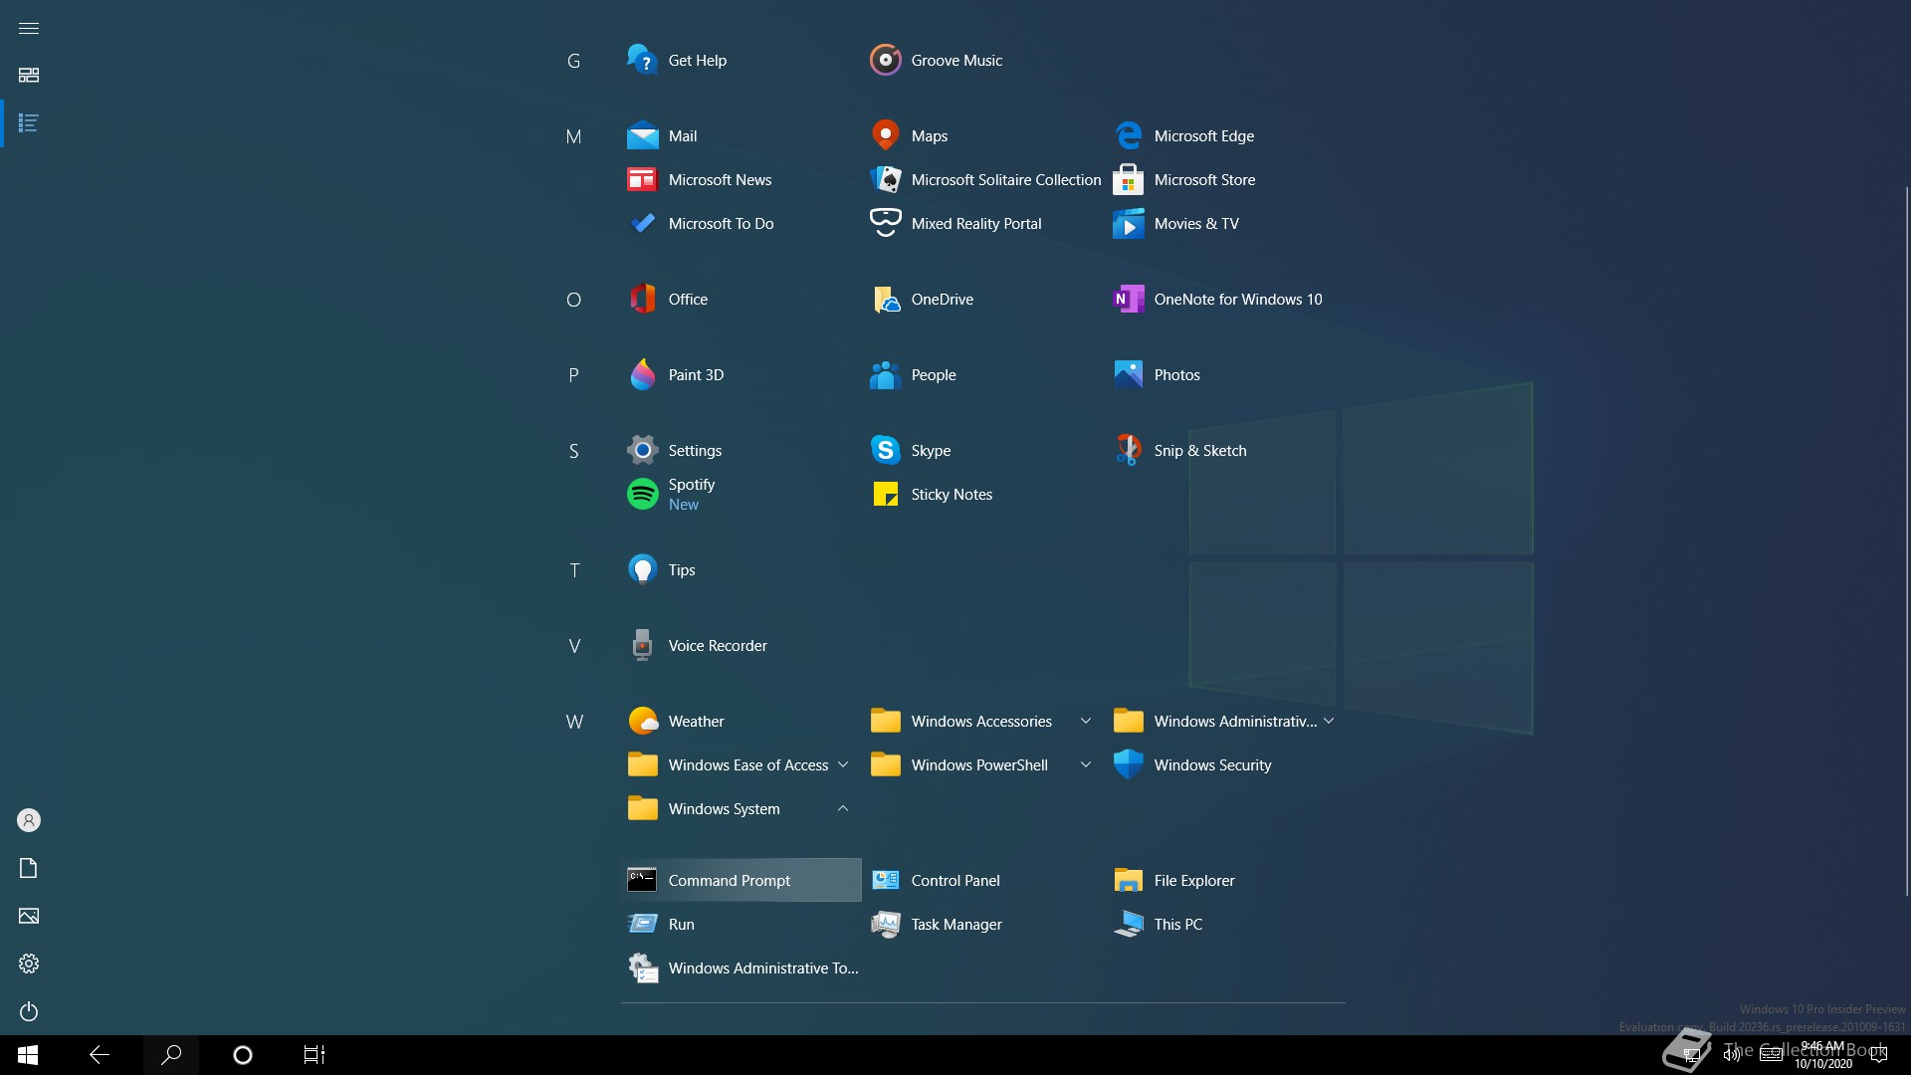Click the W letter group header
Viewport: 1911px width, 1075px height.
[574, 722]
